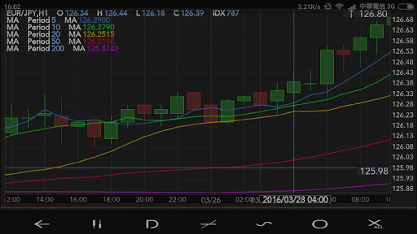Image resolution: width=417 pixels, height=234 pixels.
Task: Open the candlestick chart type icon
Action: 97,224
